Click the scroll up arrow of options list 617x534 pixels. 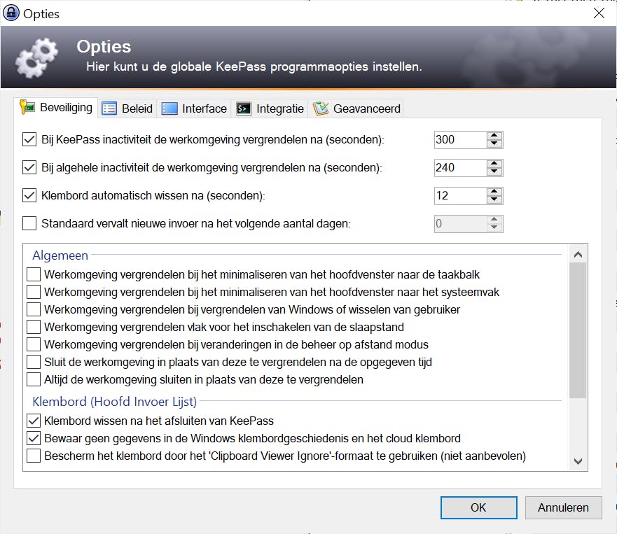578,255
